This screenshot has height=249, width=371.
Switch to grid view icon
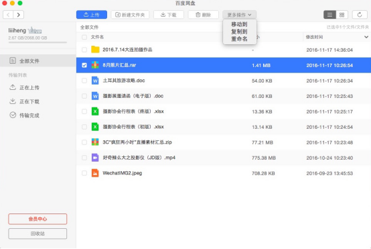click(x=342, y=15)
